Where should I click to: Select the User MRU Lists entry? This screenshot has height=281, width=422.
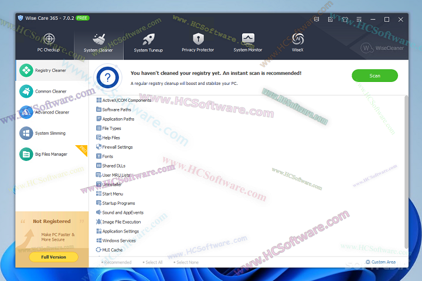tap(113, 175)
